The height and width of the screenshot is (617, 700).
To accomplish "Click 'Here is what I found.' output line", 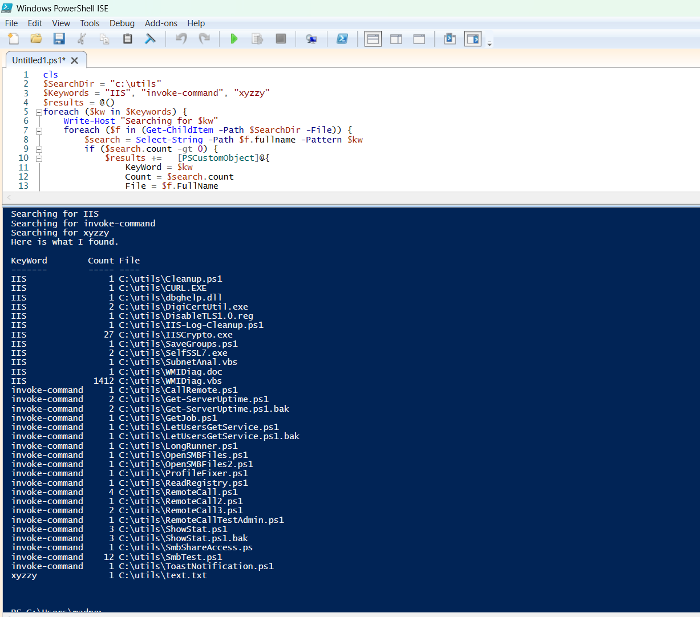I will pyautogui.click(x=64, y=242).
